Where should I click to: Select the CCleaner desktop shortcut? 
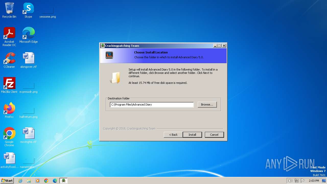9,60
